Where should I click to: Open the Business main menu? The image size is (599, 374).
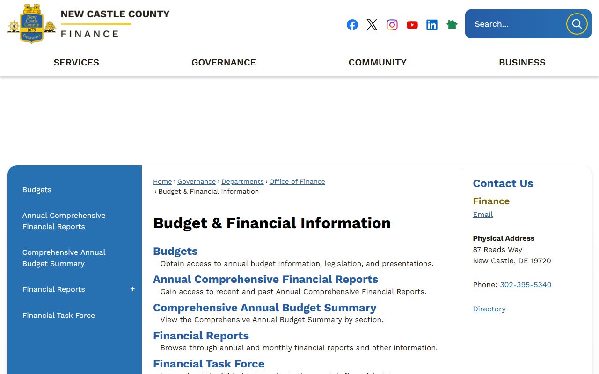(522, 63)
